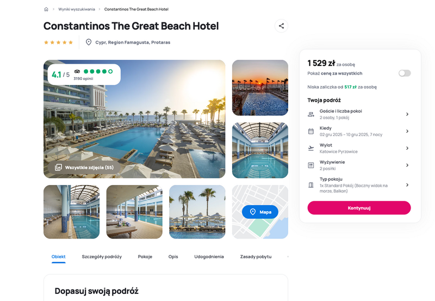Switch to the Udogodnienia tab
This screenshot has width=435, height=301.
point(209,256)
